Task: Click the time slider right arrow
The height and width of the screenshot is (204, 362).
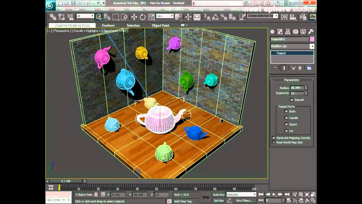Action: 84,181
